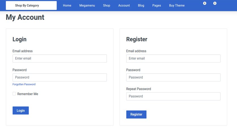Click the Remember Me label text
Screen dimensions: 237x137
(28, 94)
